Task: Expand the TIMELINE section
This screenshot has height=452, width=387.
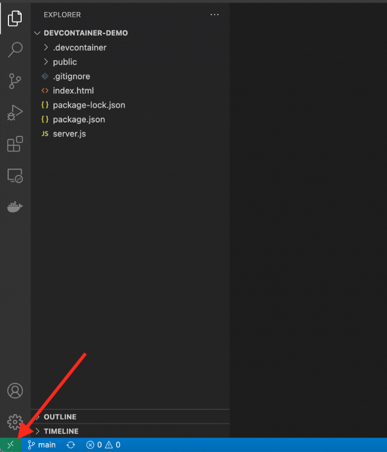Action: [60, 431]
